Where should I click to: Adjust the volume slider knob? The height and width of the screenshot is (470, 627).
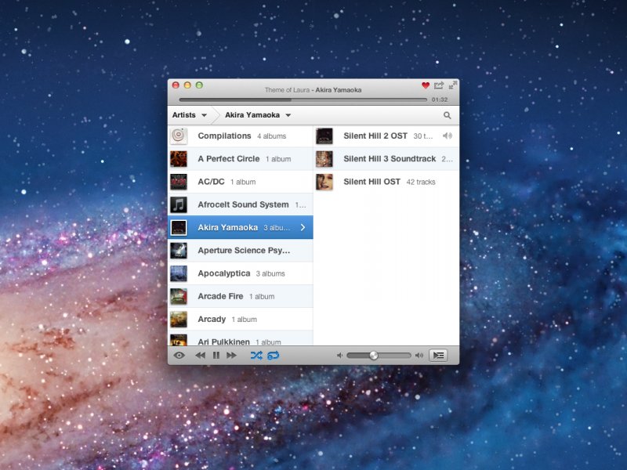click(374, 356)
